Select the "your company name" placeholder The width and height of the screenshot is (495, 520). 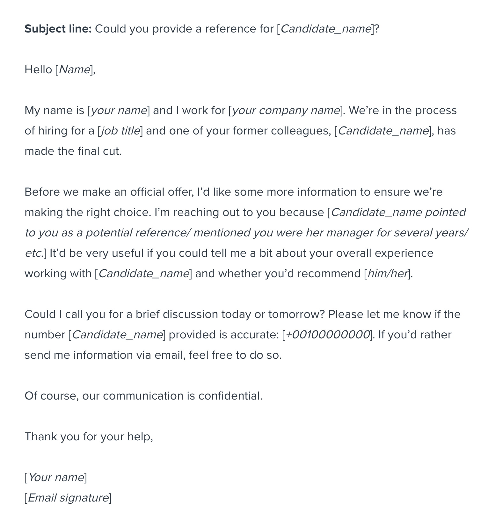click(286, 111)
